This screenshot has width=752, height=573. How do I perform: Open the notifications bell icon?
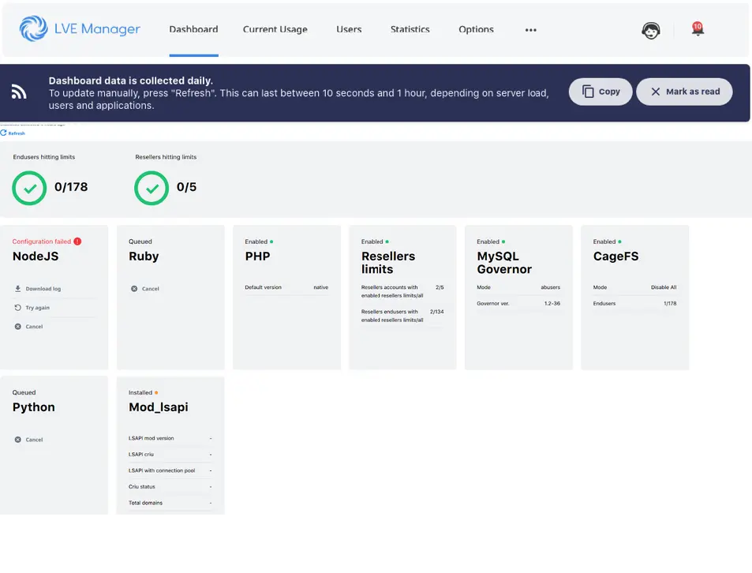(698, 29)
